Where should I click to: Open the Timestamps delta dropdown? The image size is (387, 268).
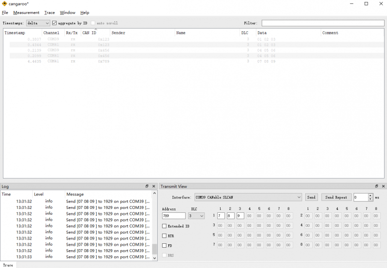tap(38, 23)
